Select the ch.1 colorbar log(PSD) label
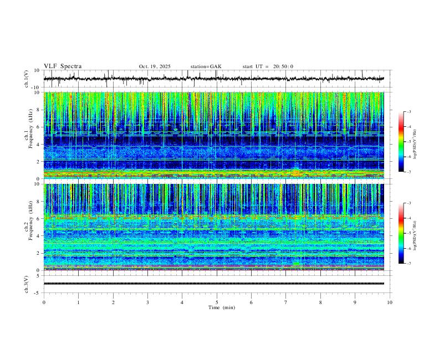439x339 pixels. coord(415,145)
